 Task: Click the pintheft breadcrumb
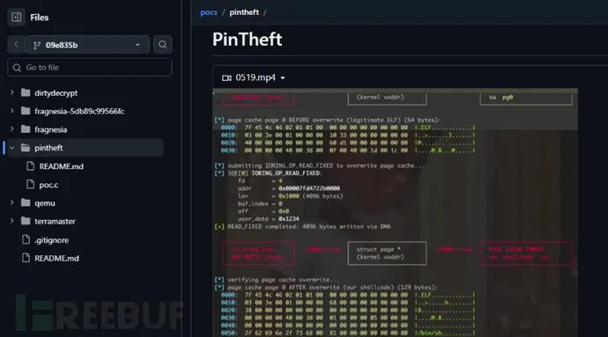[244, 12]
